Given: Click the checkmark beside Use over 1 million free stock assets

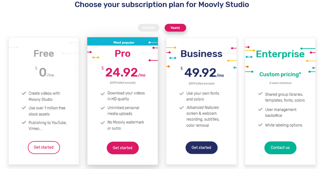Looking at the screenshot, I should (x=24, y=108).
